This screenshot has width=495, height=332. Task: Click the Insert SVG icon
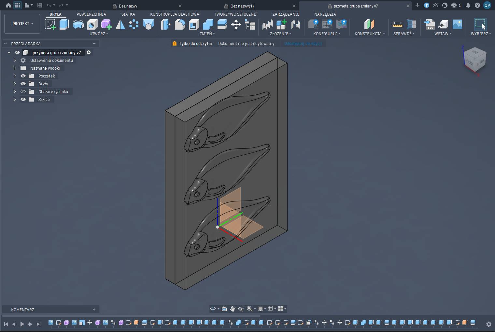pyautogui.click(x=430, y=24)
